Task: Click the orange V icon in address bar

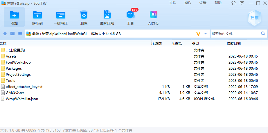Action: [198, 34]
